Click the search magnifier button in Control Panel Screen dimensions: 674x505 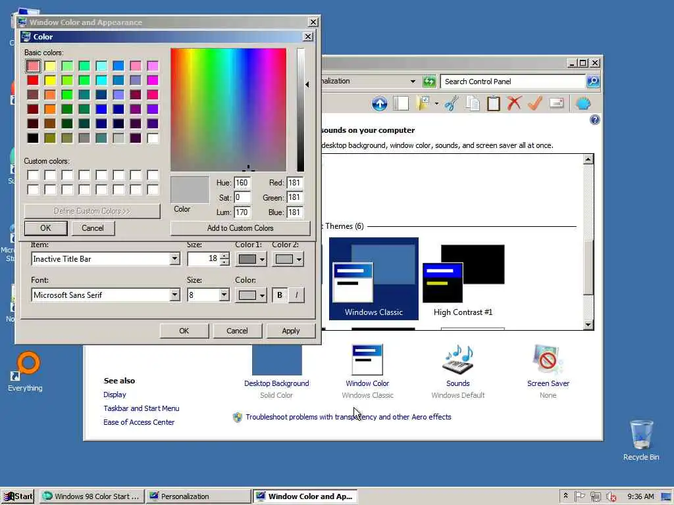(x=593, y=81)
